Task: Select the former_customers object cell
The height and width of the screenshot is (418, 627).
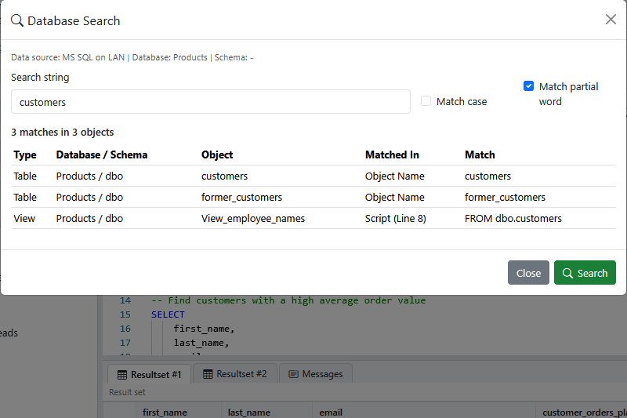Action: tap(241, 197)
